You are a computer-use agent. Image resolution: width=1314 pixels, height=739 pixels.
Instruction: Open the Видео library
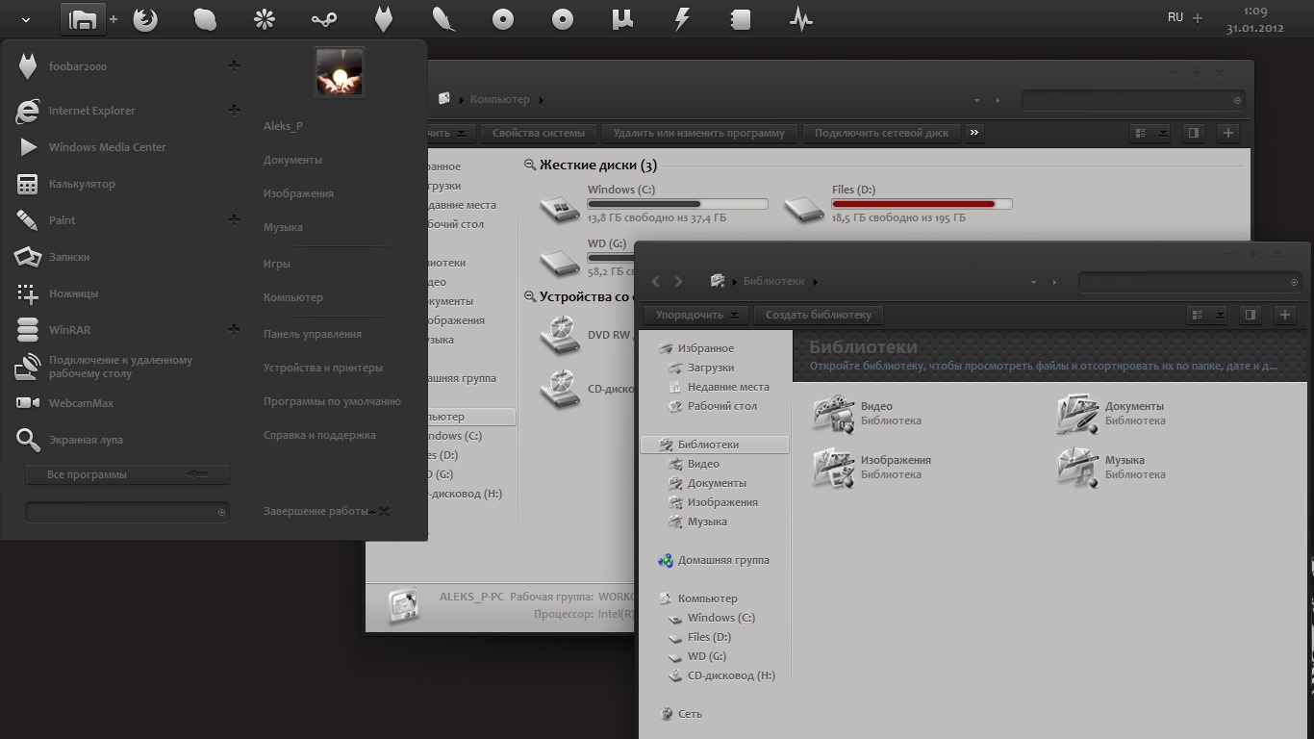(834, 413)
